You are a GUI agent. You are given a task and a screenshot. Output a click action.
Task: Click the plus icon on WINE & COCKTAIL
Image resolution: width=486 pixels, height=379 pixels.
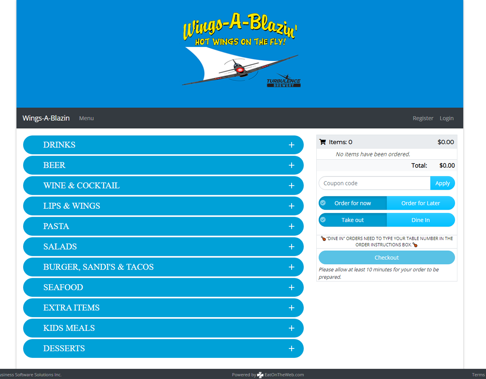(292, 186)
